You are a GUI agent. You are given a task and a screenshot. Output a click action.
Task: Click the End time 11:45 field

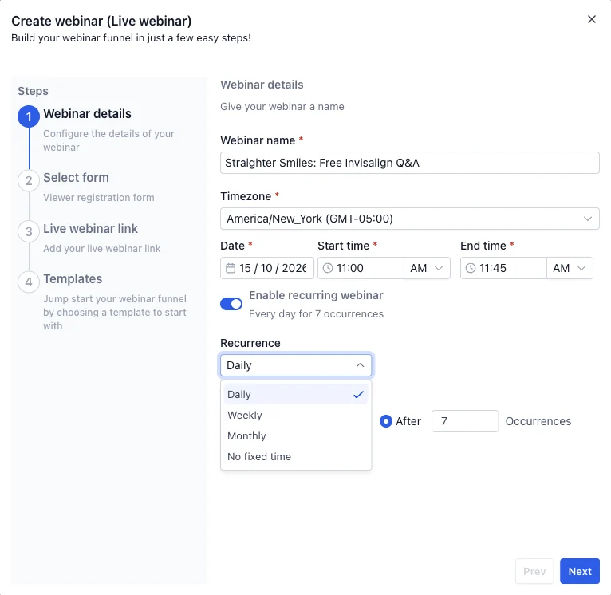point(503,268)
